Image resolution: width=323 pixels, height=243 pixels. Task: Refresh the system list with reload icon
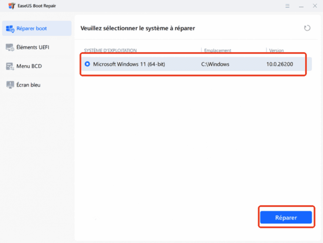(307, 28)
